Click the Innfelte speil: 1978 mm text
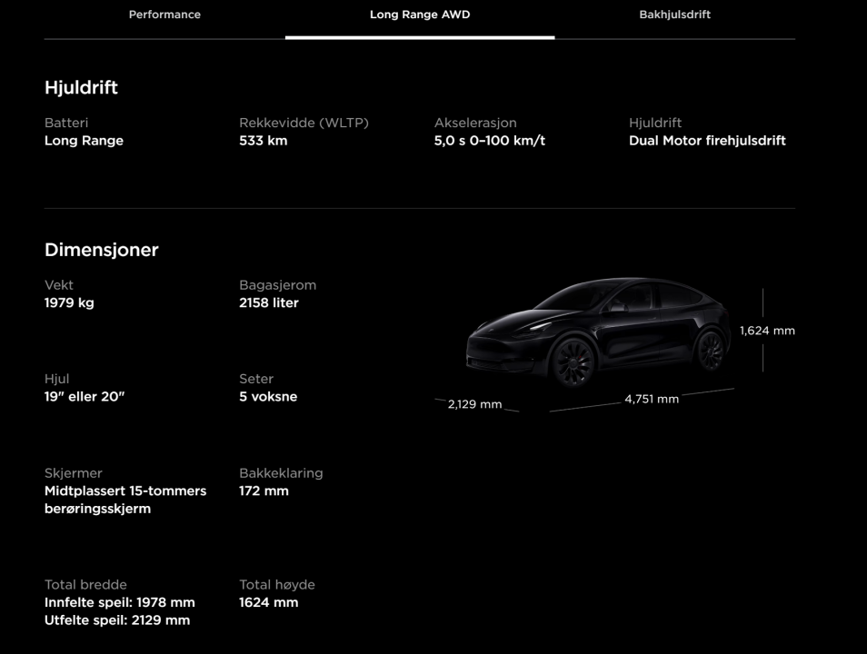867x654 pixels. click(119, 602)
